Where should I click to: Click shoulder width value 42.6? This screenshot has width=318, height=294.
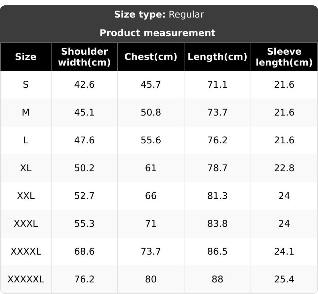[84, 85]
